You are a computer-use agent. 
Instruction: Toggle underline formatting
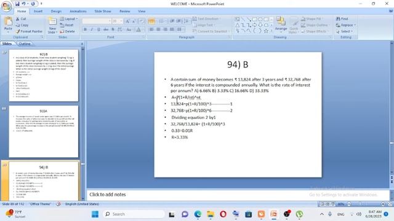click(98, 29)
